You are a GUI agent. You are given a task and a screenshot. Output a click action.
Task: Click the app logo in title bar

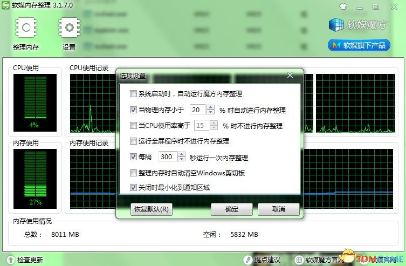5,5
